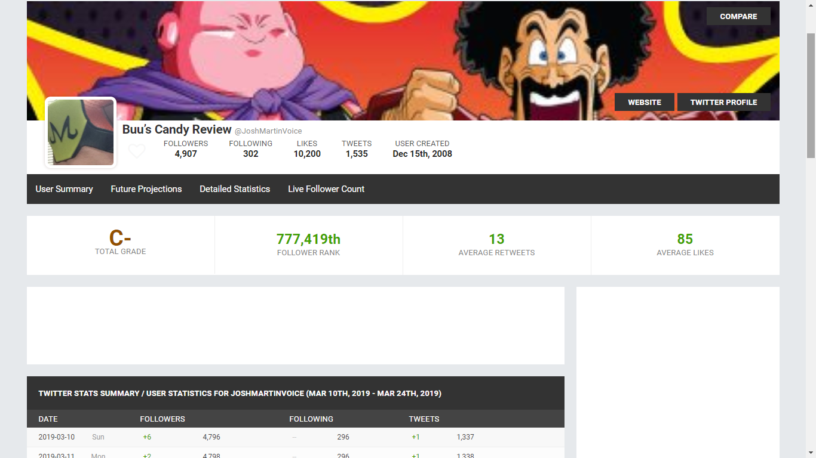Screen dimensions: 816x458
Task: Open the WEBSITE link button
Action: pos(645,102)
